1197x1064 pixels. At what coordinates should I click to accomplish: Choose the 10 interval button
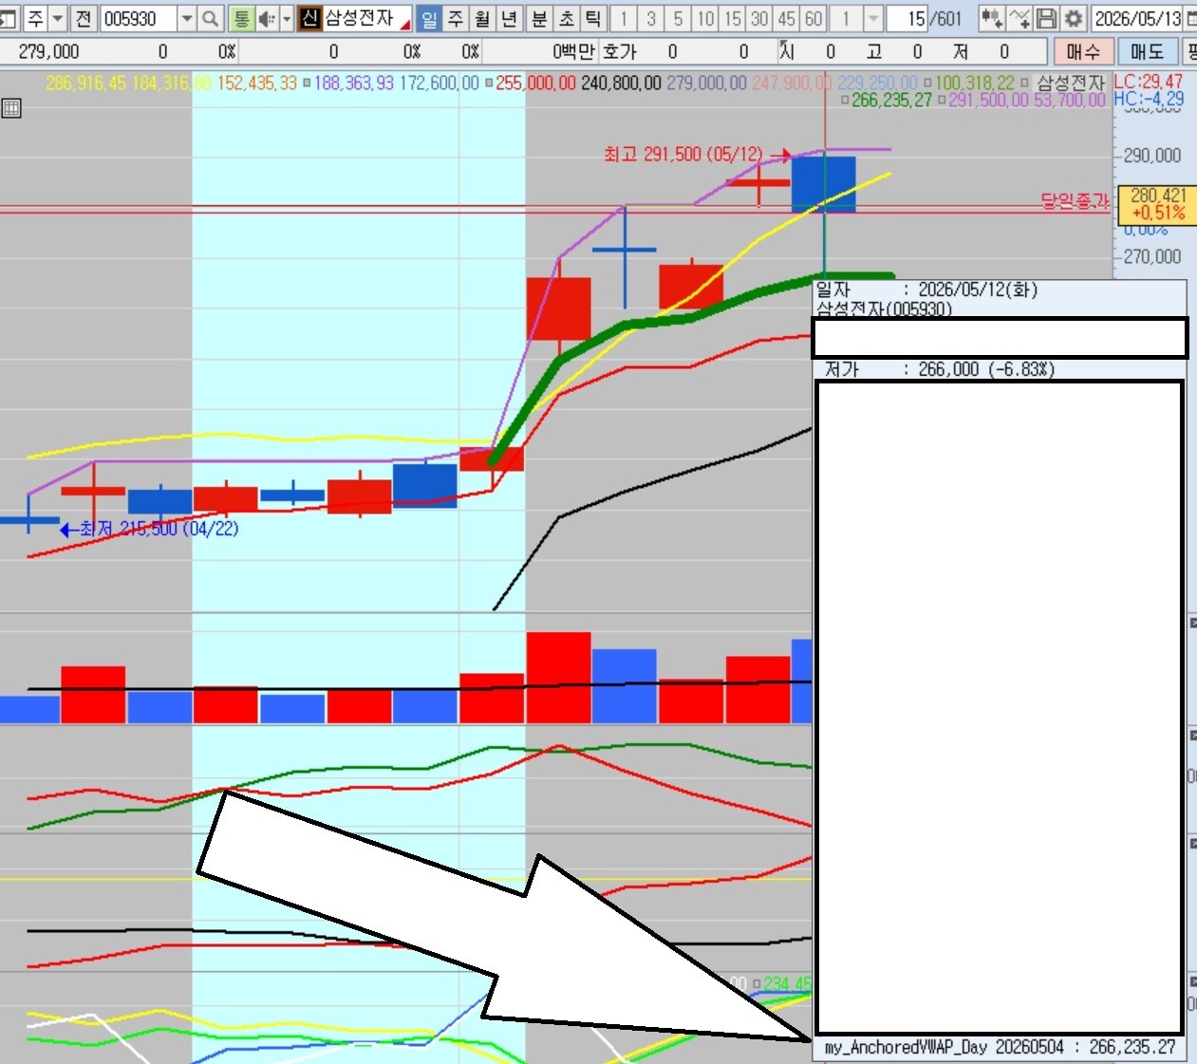click(x=705, y=18)
